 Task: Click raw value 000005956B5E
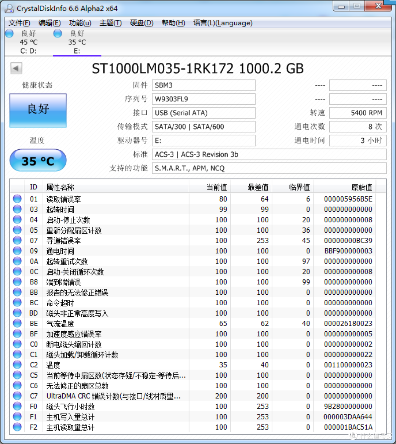(348, 199)
